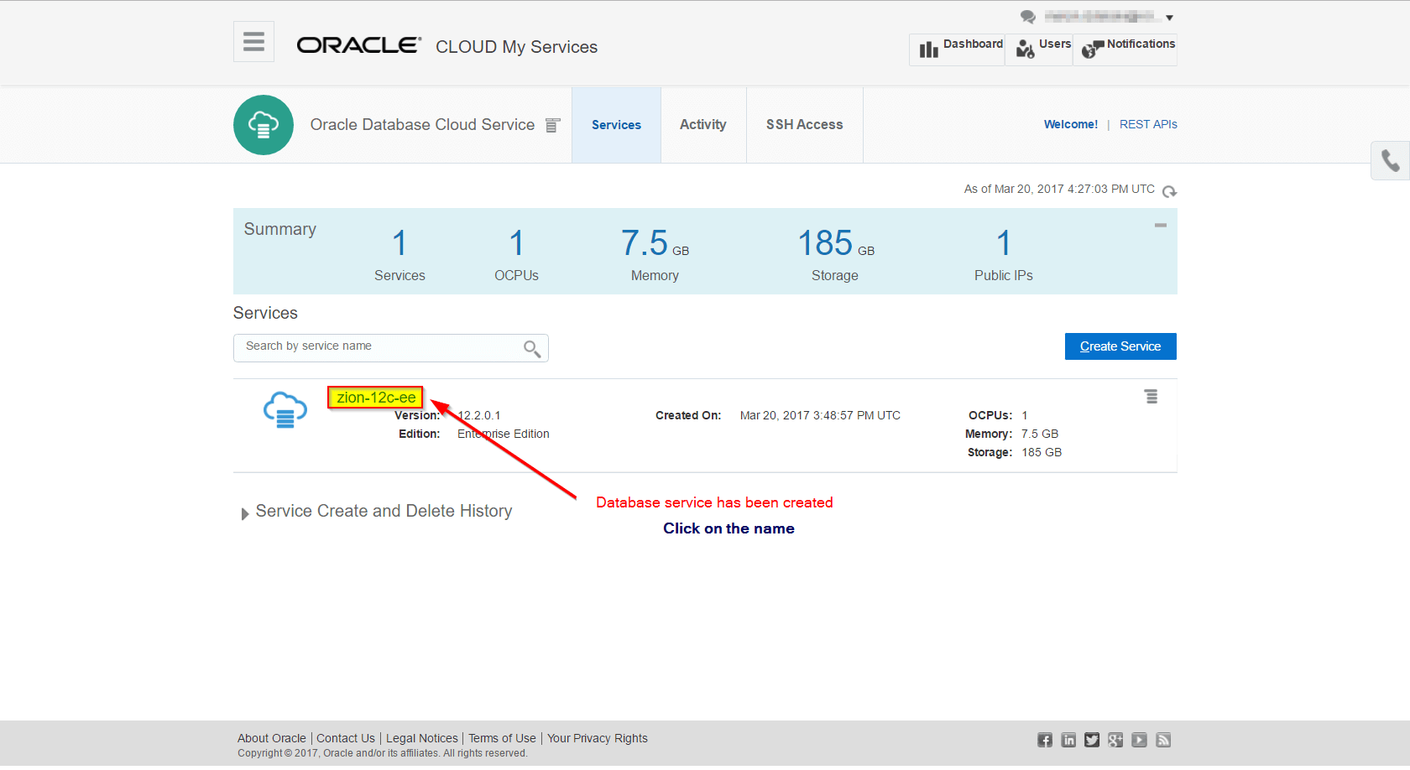Select the Created On date value

tap(820, 415)
